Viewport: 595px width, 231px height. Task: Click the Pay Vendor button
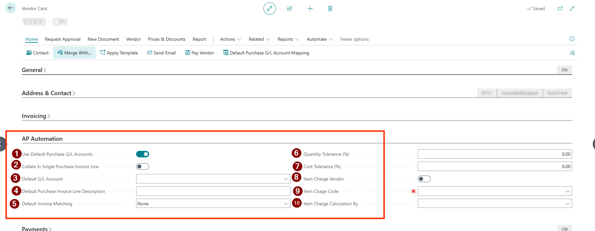tap(199, 53)
